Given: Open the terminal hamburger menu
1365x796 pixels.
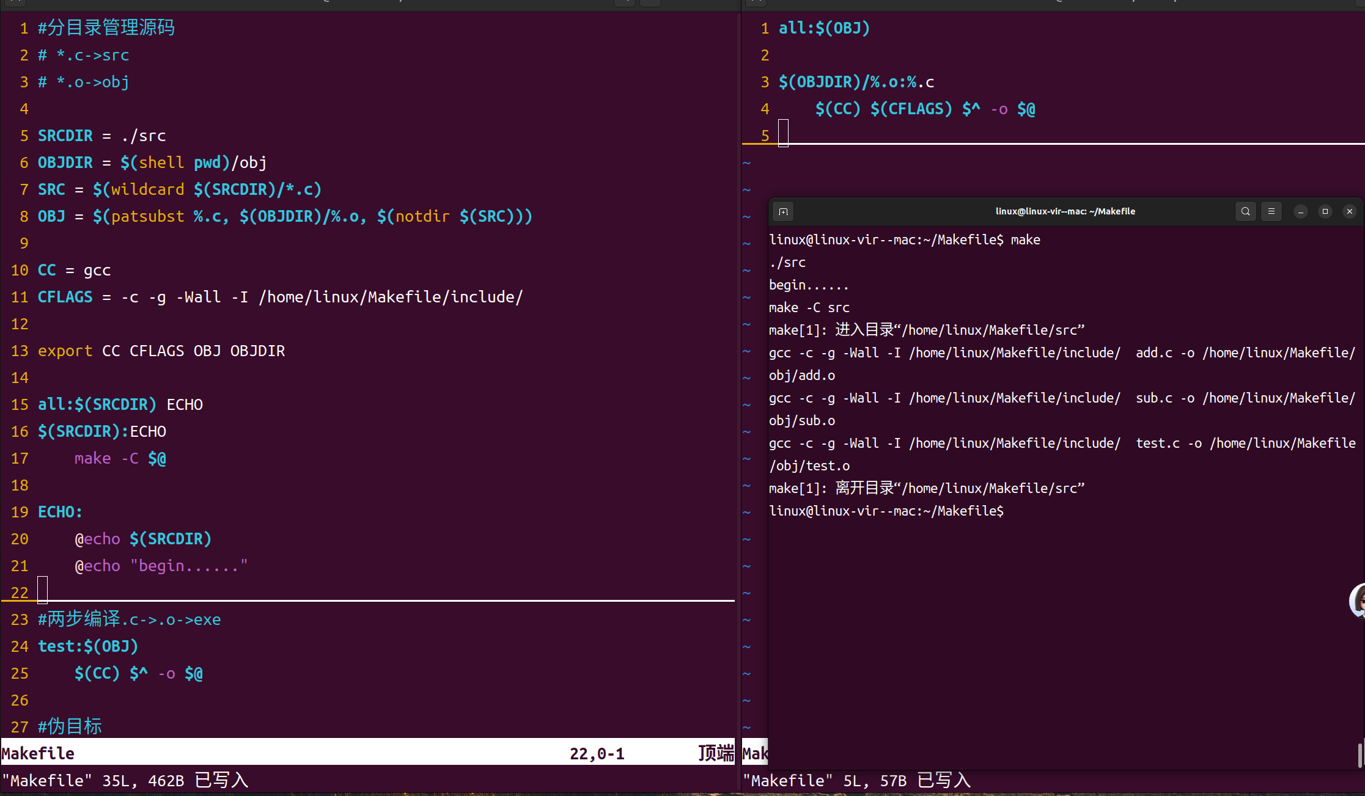Looking at the screenshot, I should click(1271, 211).
